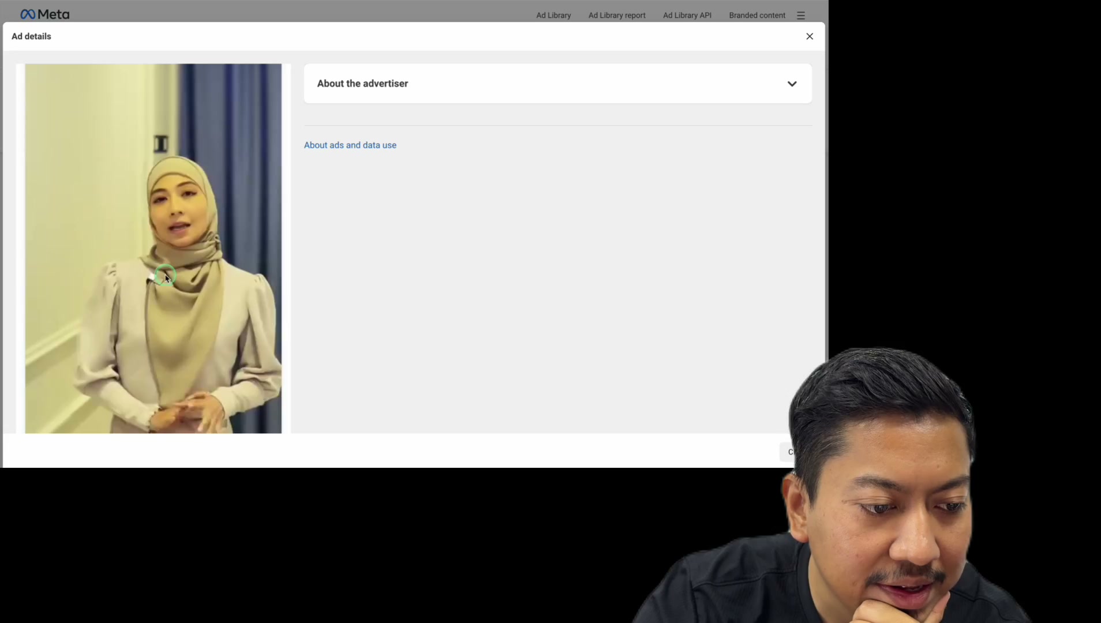Click the ad video preview
1101x623 pixels.
coord(153,249)
